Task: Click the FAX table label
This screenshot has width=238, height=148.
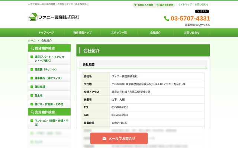Action: [x=86, y=115]
